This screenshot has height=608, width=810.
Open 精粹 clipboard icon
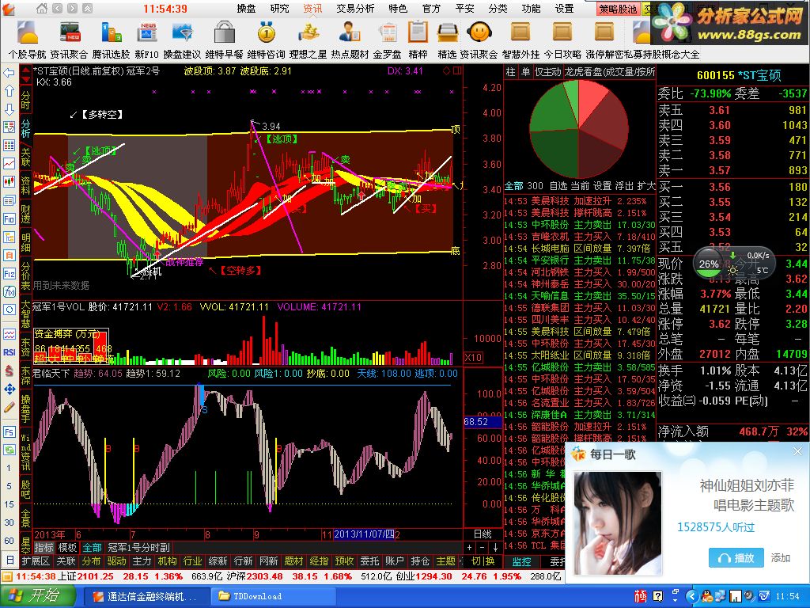click(418, 40)
